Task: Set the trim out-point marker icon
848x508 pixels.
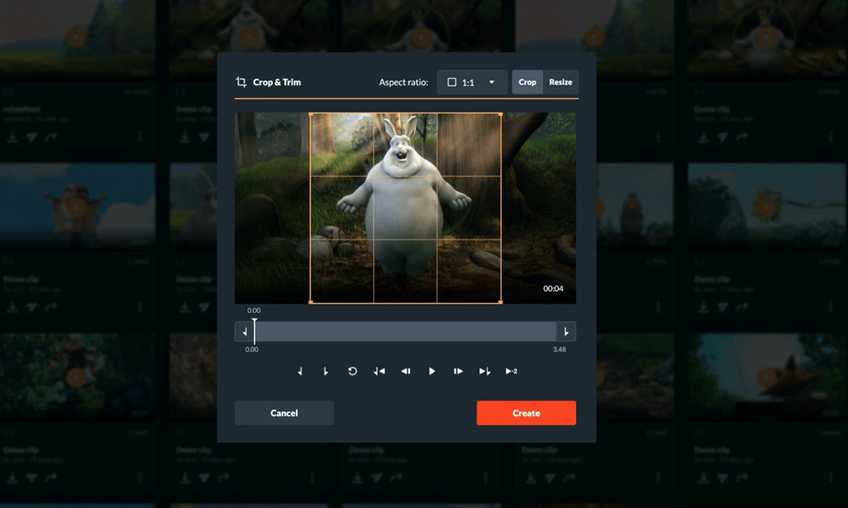Action: 325,371
